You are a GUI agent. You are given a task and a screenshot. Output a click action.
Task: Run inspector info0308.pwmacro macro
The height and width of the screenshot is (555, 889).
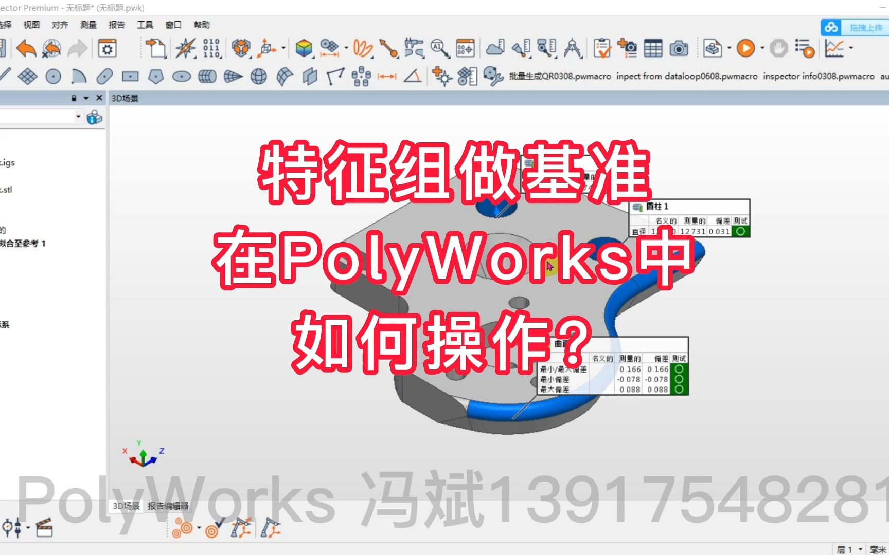click(819, 76)
